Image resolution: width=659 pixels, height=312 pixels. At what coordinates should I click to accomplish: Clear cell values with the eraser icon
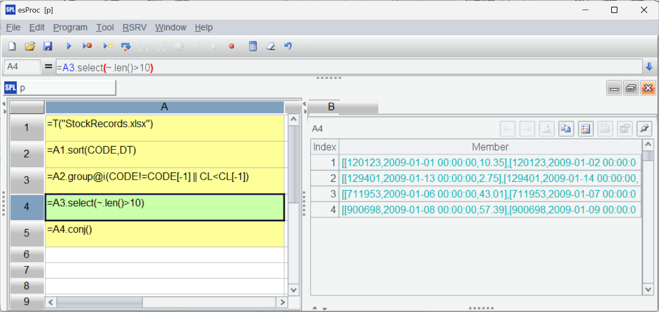point(271,46)
